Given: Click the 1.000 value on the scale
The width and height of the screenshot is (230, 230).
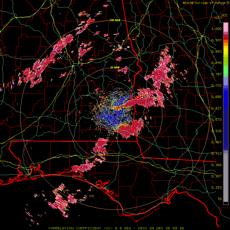Looking at the screenshot, I should coord(216,29).
